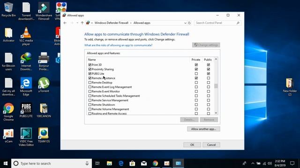Uncheck the Print 3D name checkbox
The height and width of the screenshot is (168, 300).
tap(90, 65)
